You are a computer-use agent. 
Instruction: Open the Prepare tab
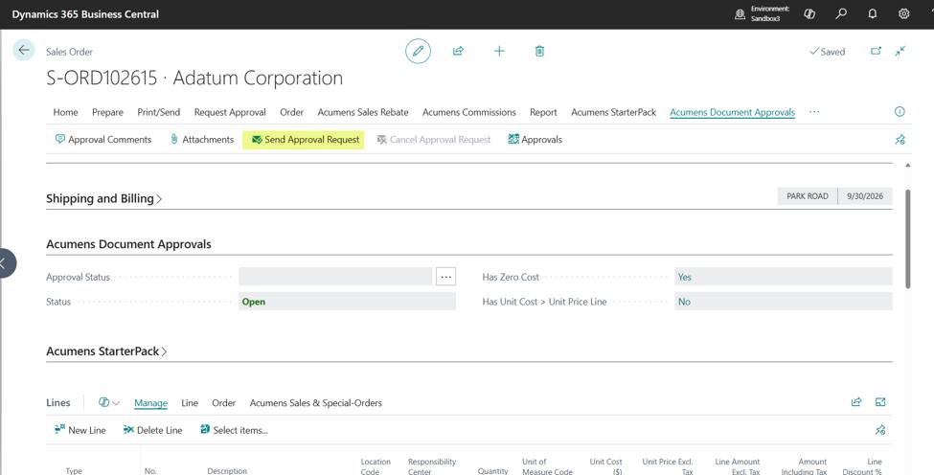pyautogui.click(x=108, y=112)
